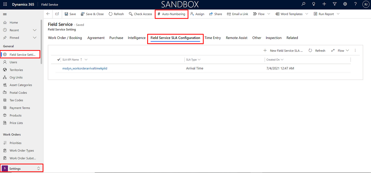Viewport: 371px width, 173px height.
Task: Open the settings gear in the top bar
Action: point(345,4)
